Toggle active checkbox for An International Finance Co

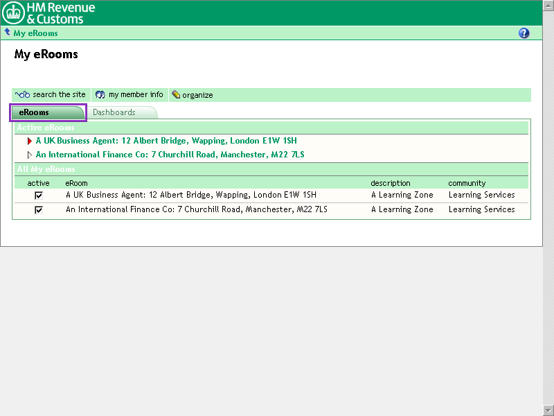click(39, 209)
